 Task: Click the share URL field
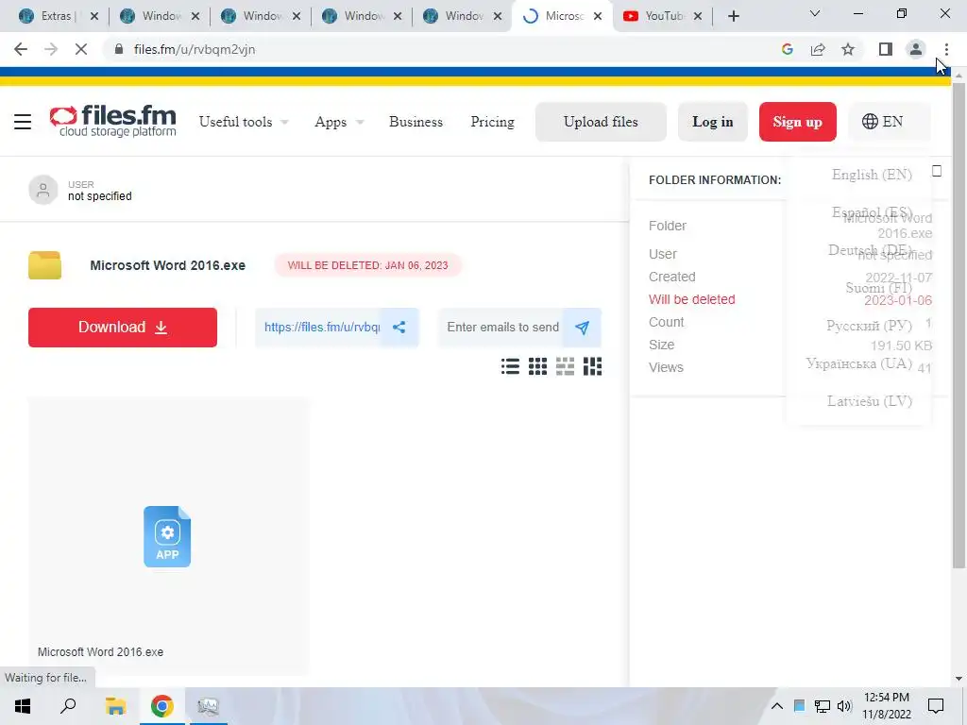[x=321, y=328]
